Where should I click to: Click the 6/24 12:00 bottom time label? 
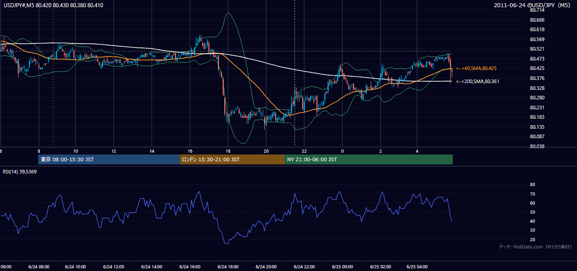point(113,266)
